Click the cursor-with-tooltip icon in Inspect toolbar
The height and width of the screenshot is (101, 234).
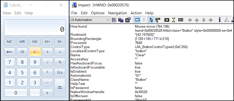tap(158, 20)
